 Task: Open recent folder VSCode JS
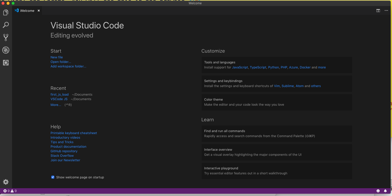pyautogui.click(x=59, y=99)
